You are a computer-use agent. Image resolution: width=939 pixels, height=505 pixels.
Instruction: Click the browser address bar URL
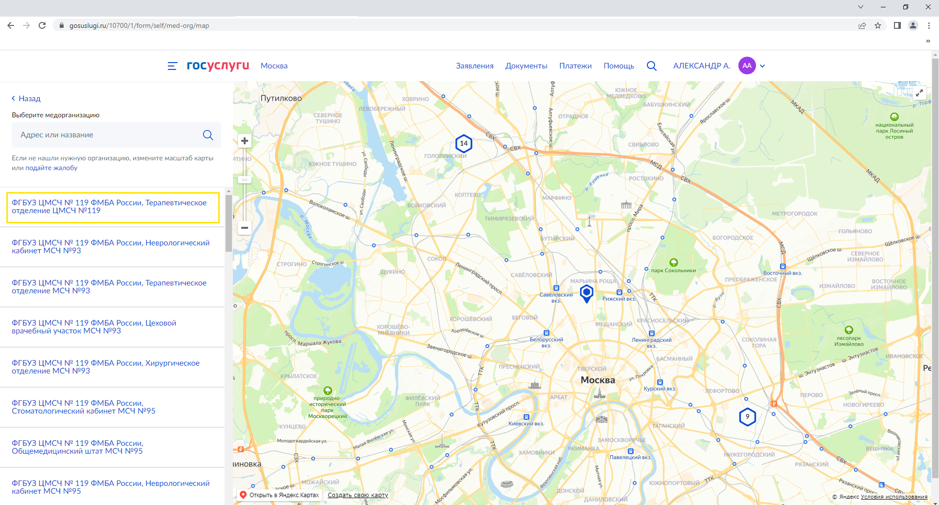(139, 25)
